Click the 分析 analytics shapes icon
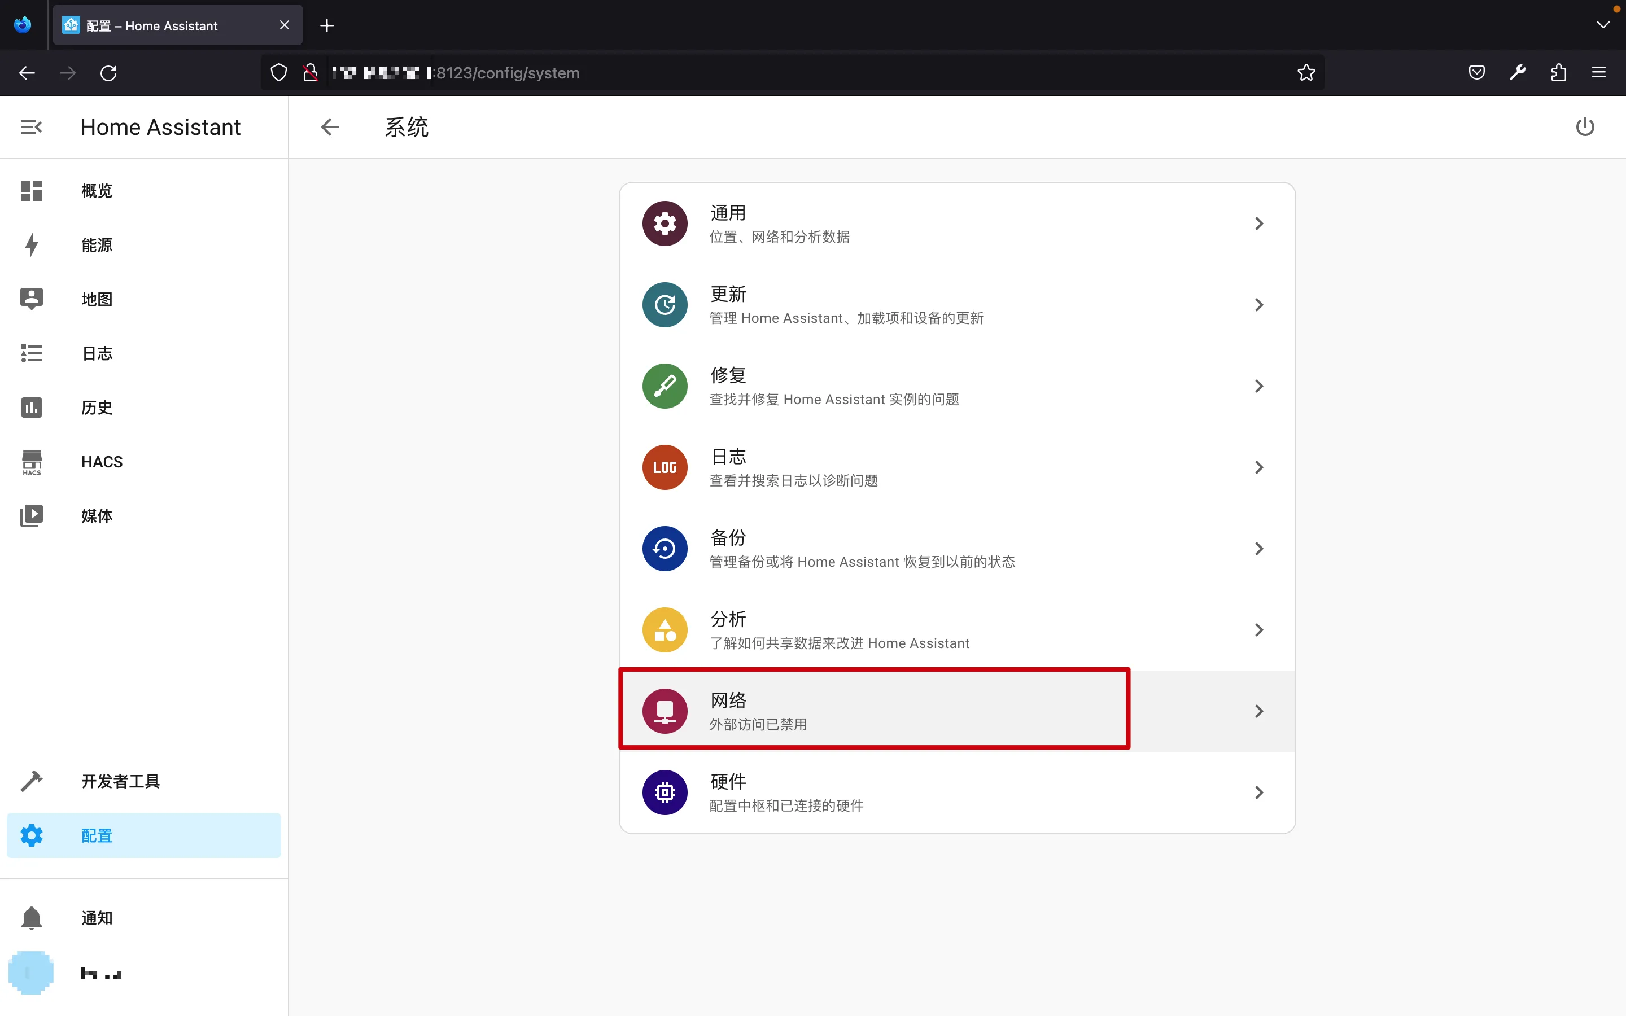The image size is (1626, 1016). 665,629
